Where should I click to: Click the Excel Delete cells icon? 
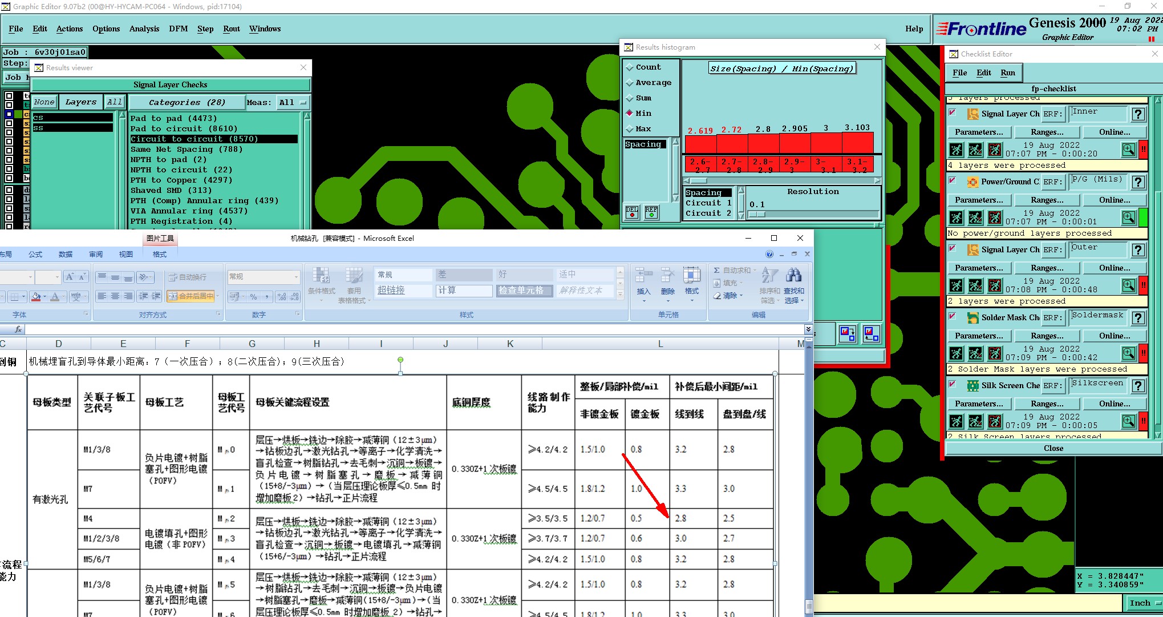click(667, 276)
